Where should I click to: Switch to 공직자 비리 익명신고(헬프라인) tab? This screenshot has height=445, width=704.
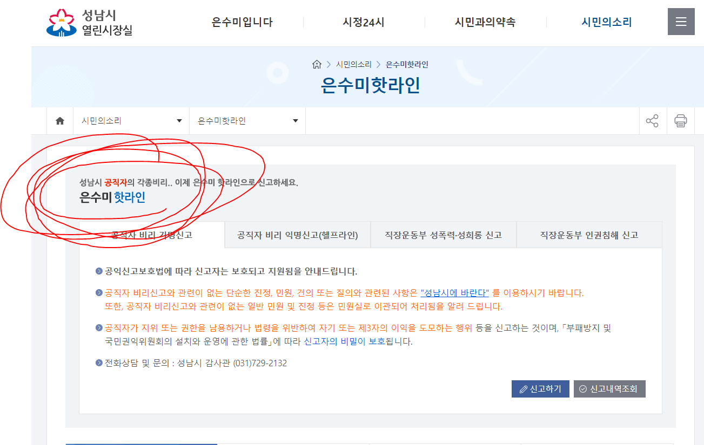(298, 235)
